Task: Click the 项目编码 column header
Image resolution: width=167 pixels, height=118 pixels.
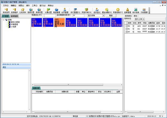Action: point(39,92)
